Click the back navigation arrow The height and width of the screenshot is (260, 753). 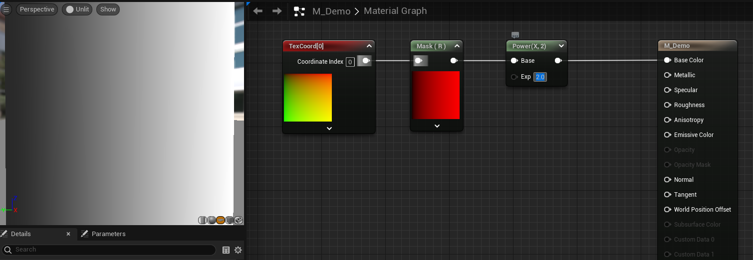(258, 11)
